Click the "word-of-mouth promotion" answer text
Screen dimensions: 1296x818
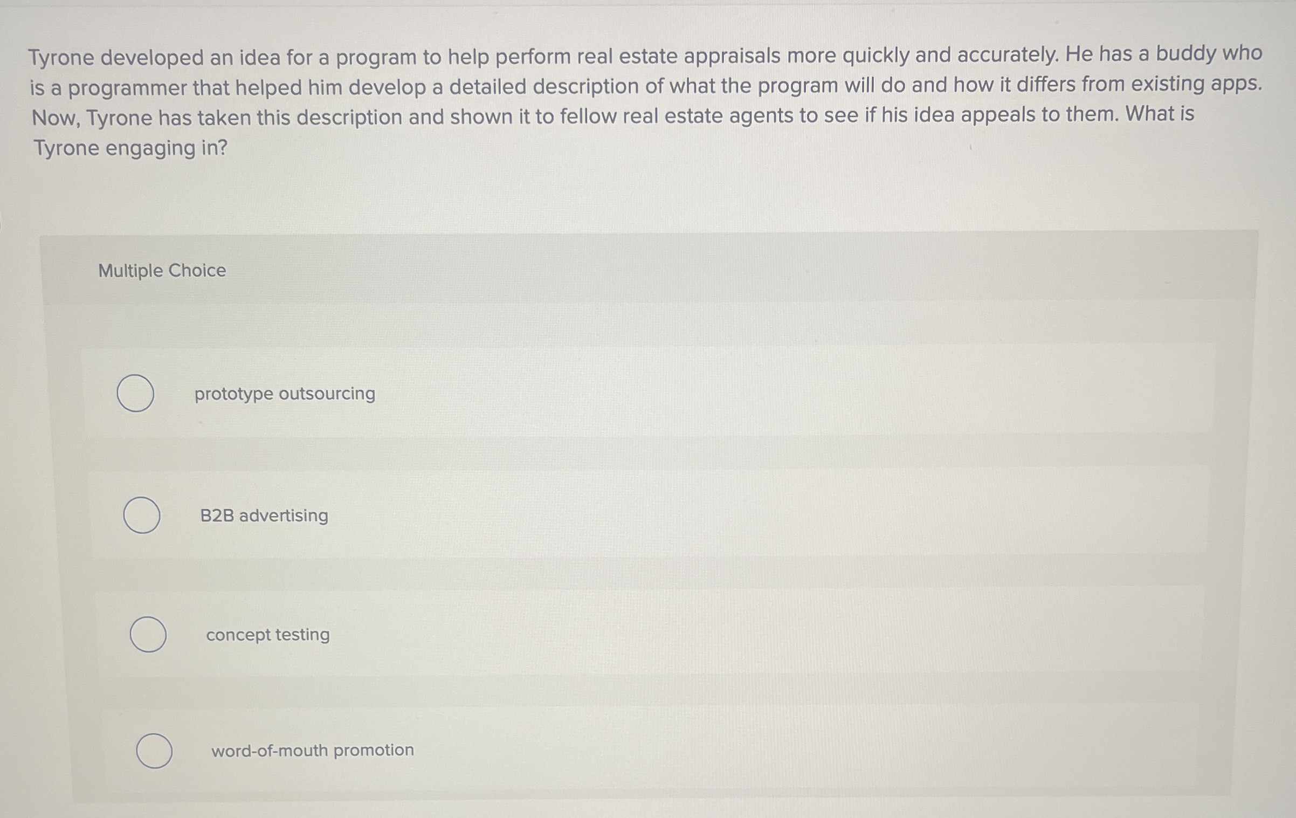[313, 750]
